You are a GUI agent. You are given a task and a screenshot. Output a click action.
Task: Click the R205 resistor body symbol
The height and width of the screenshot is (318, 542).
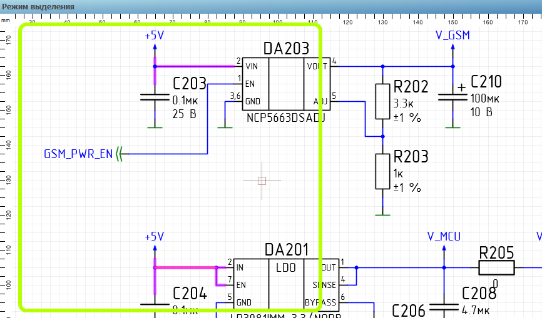point(497,267)
